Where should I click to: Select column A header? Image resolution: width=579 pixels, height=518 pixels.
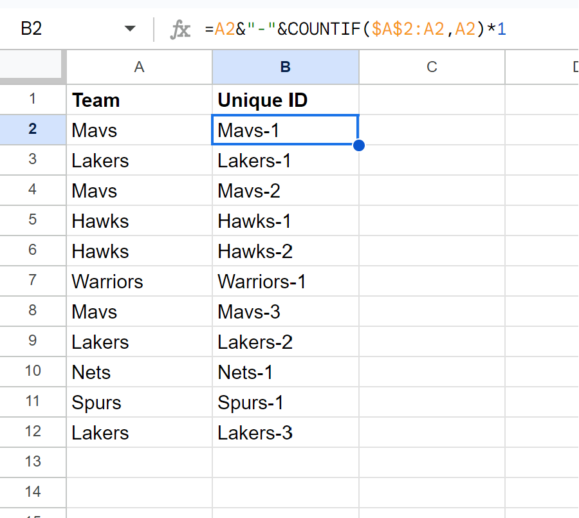pos(139,67)
